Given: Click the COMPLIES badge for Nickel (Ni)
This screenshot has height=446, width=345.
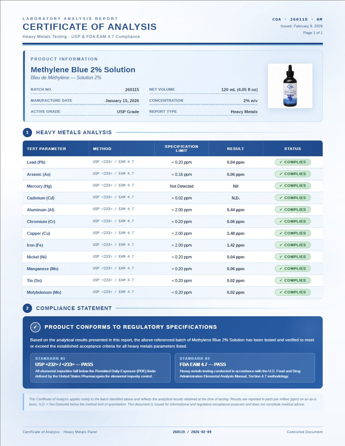Looking at the screenshot, I should (x=293, y=257).
